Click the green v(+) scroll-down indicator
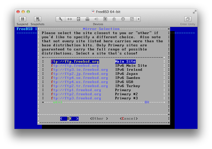The image size is (212, 149). click(58, 102)
